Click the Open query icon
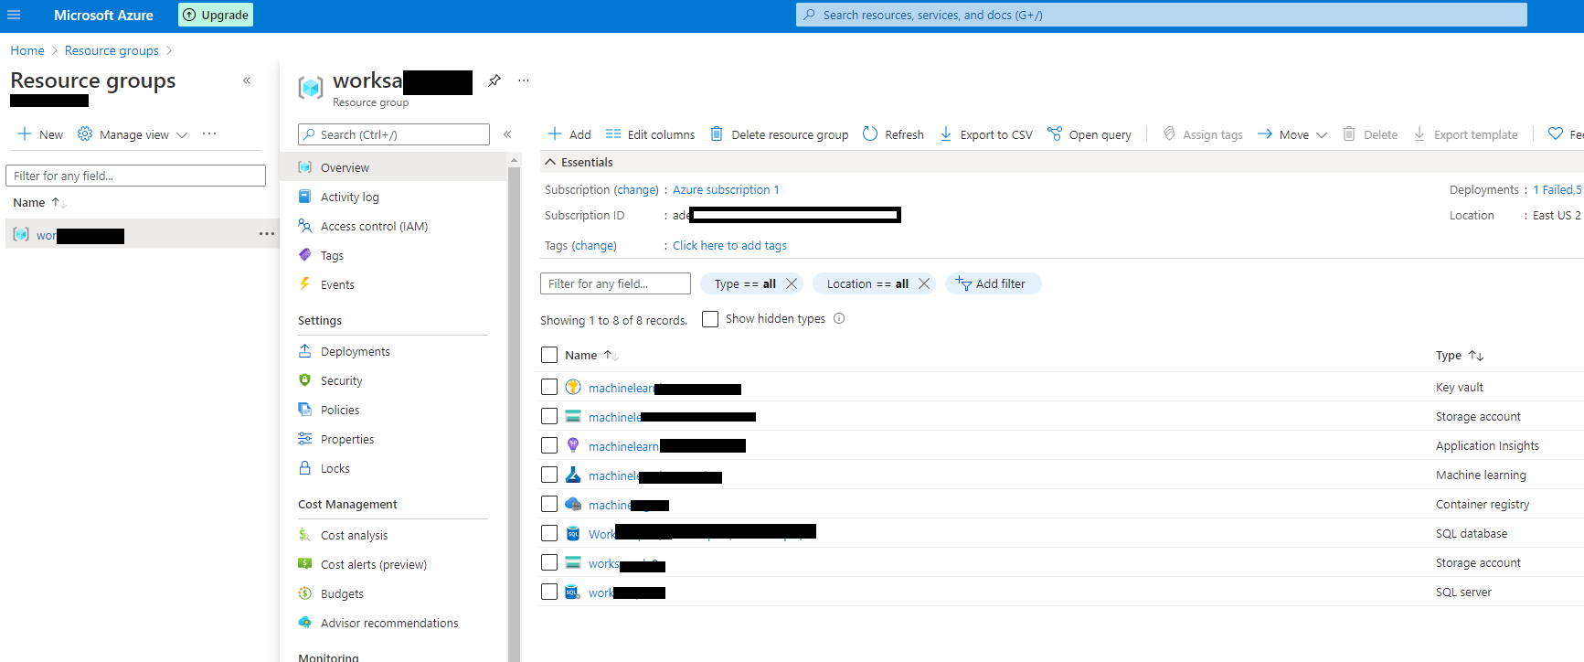 tap(1055, 133)
